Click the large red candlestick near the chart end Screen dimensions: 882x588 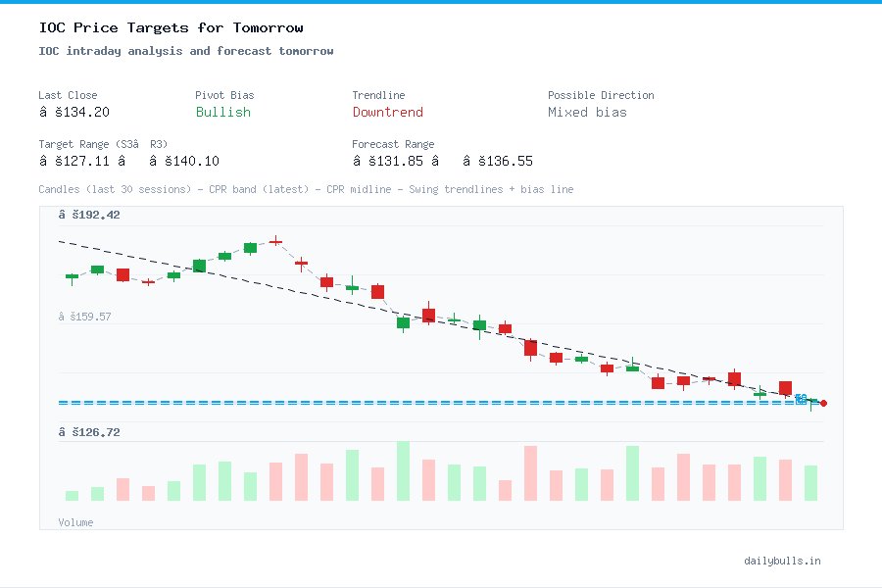(785, 388)
